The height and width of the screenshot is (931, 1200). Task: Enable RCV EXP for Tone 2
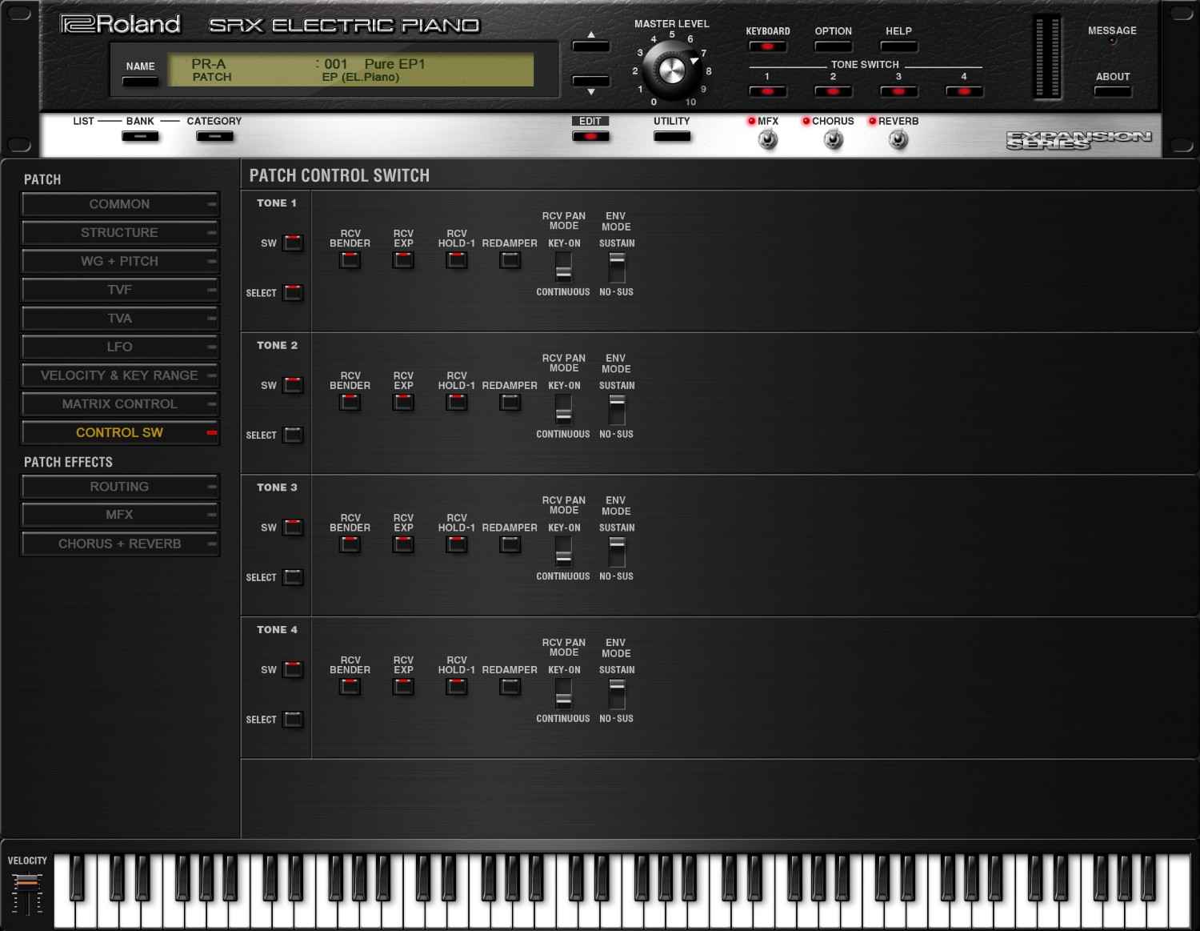pyautogui.click(x=403, y=401)
